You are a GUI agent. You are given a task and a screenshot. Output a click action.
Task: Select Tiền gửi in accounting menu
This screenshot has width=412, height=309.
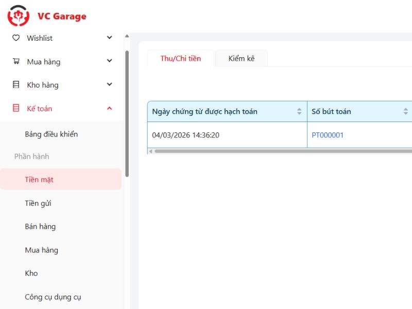tap(38, 203)
